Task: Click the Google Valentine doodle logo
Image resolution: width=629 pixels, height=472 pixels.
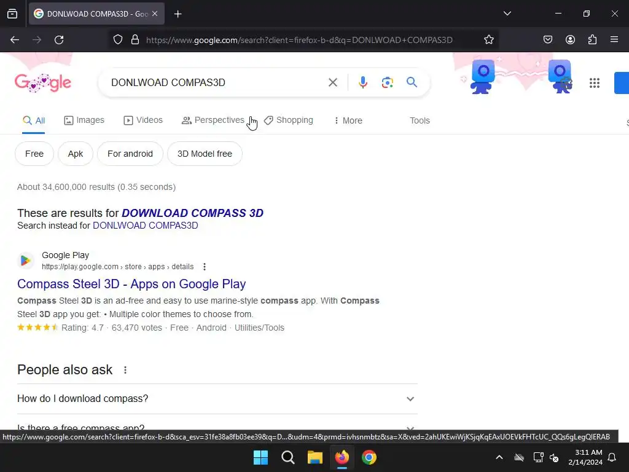Action: click(43, 83)
